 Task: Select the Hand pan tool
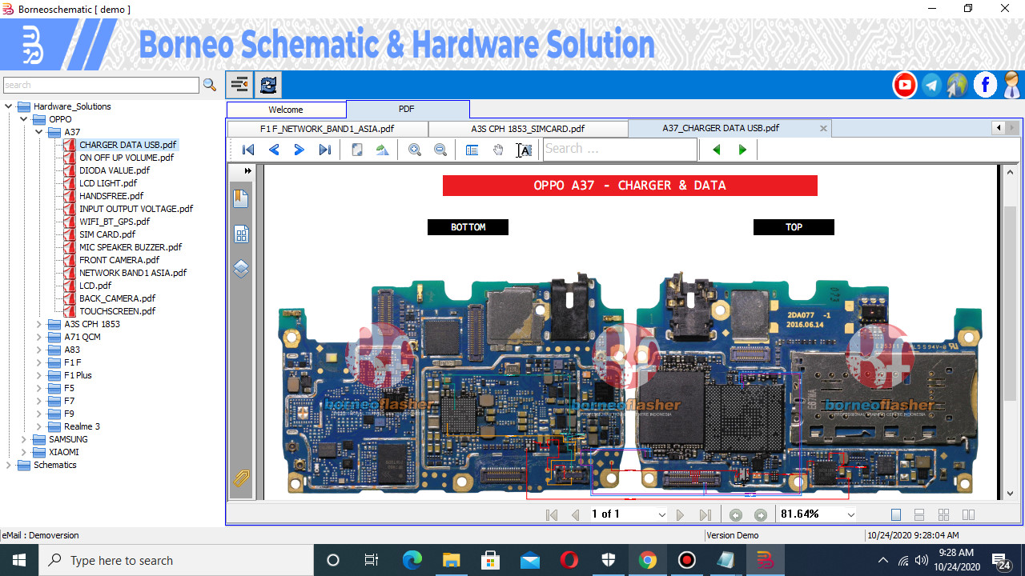click(x=498, y=150)
